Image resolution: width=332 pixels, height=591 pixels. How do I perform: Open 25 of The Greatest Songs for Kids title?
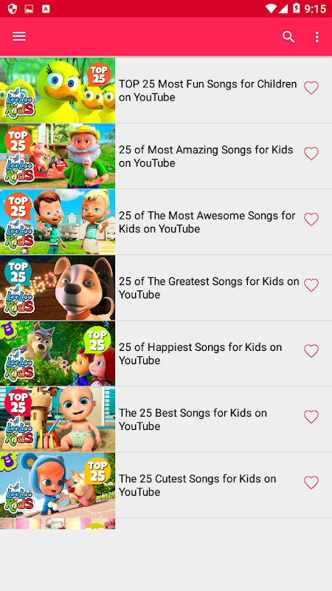click(209, 287)
